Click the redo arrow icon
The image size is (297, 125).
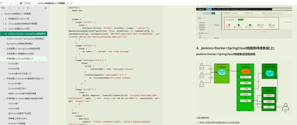pyautogui.click(x=11, y=3)
